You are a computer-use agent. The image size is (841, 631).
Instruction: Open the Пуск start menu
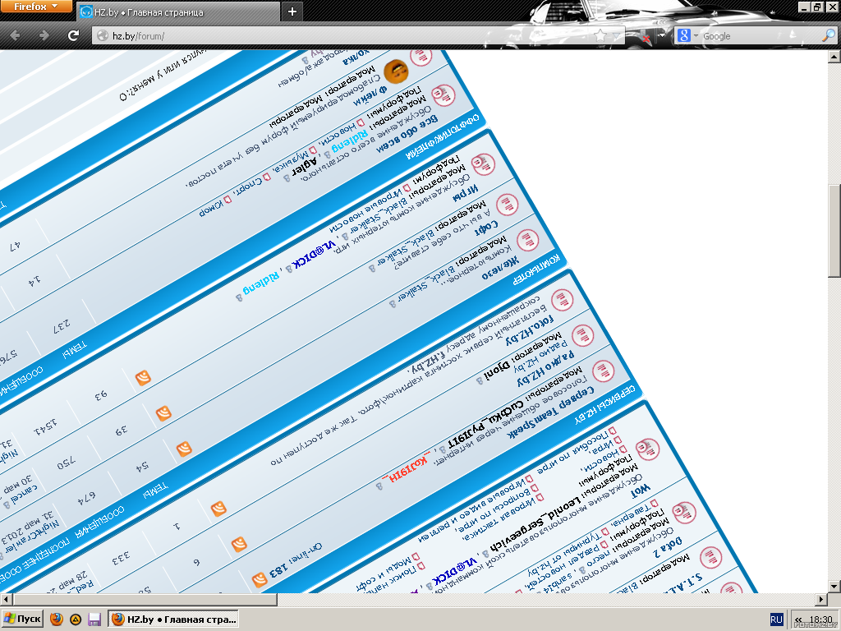click(x=22, y=619)
